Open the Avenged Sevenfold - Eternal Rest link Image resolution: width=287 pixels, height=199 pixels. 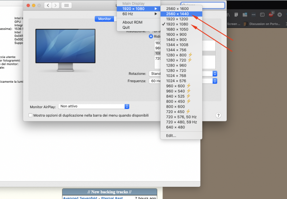(93, 198)
